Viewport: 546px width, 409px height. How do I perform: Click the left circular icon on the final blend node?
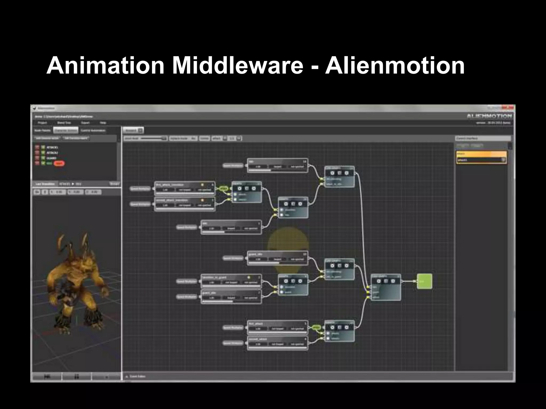click(x=379, y=281)
